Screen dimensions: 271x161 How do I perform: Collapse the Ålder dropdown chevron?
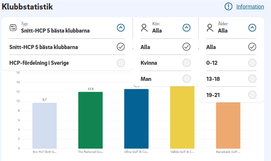tap(252, 28)
